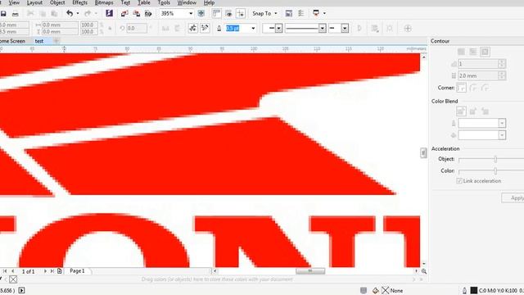This screenshot has width=524, height=295.
Task: Click the no-color swatch in the document palette
Action: [x=13, y=279]
